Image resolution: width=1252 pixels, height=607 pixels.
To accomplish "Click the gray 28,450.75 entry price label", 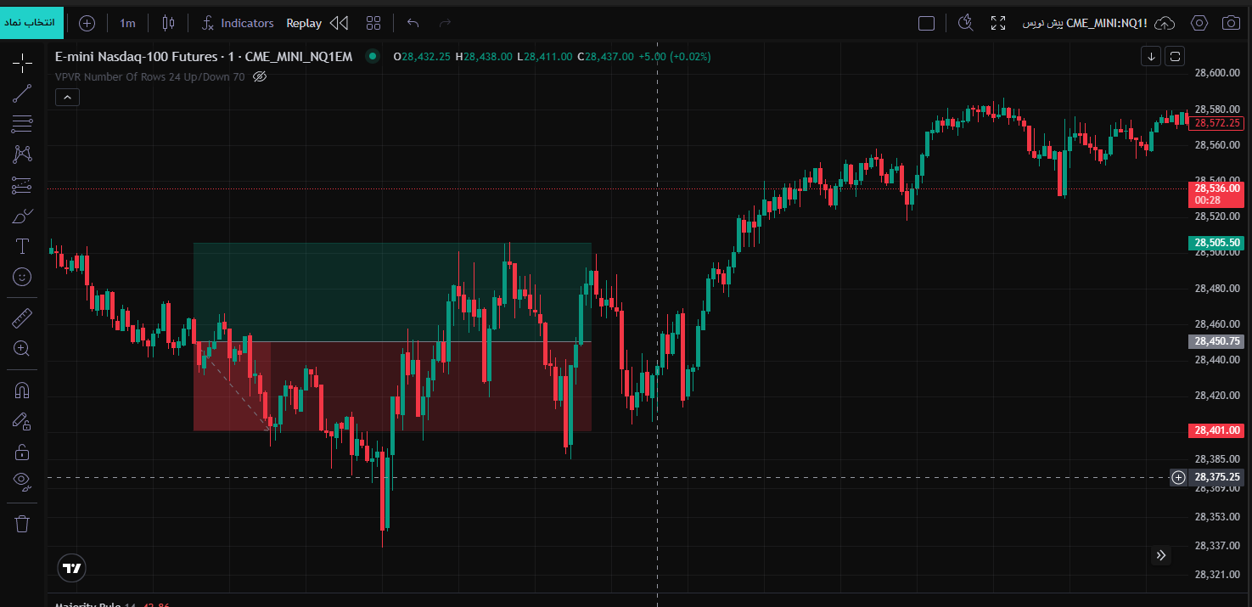I will [1216, 341].
